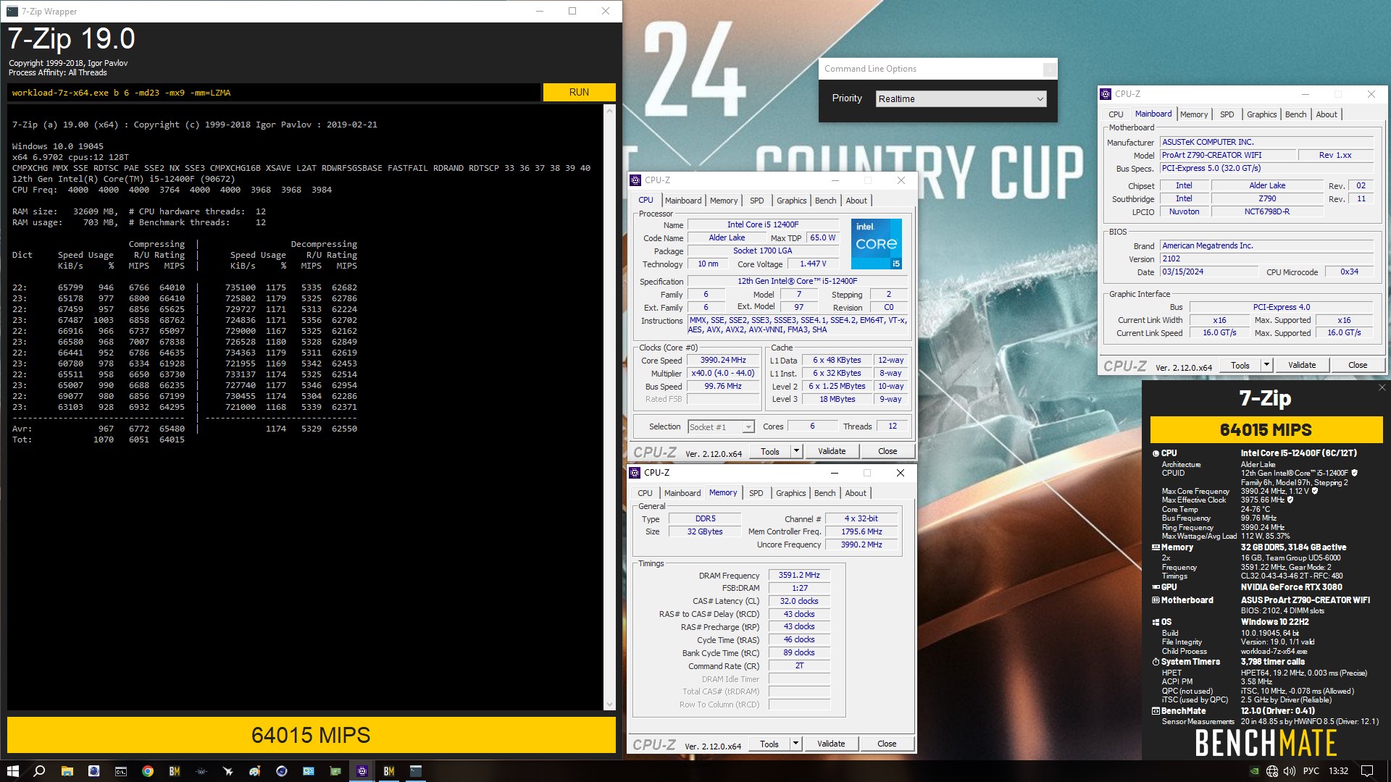This screenshot has height=782, width=1391.
Task: Click the РУС language indicator
Action: [x=1311, y=771]
